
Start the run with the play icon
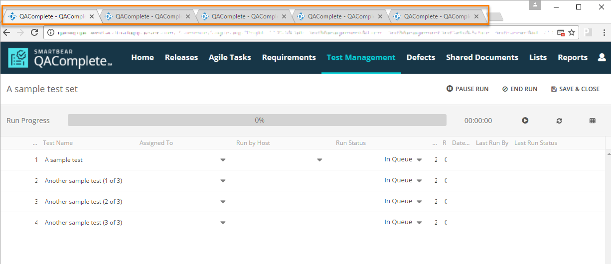525,121
